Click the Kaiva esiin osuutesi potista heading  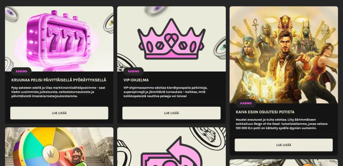(265, 112)
